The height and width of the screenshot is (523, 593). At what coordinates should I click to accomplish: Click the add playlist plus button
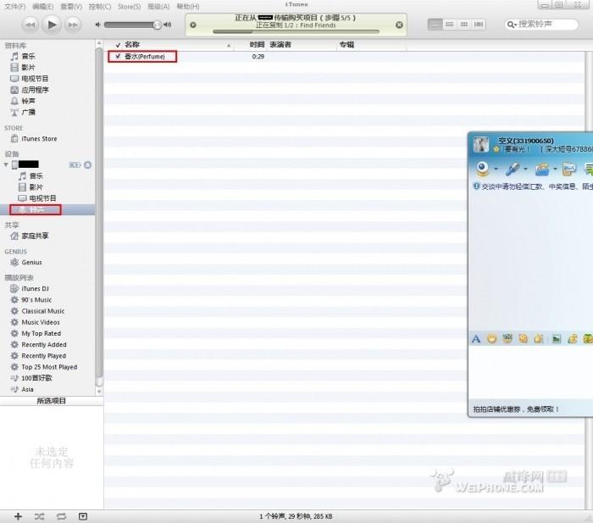18,516
